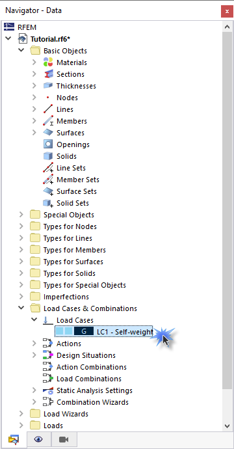Image resolution: width=234 pixels, height=449 pixels.
Task: Click the Surfaces icon
Action: tap(48, 133)
